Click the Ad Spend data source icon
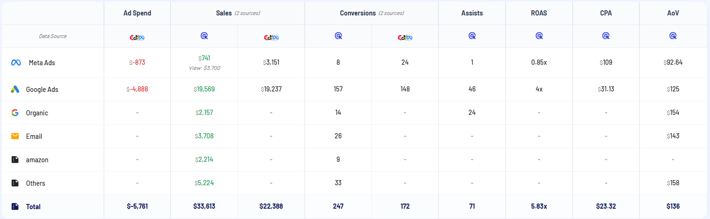This screenshot has height=219, width=710. (137, 37)
